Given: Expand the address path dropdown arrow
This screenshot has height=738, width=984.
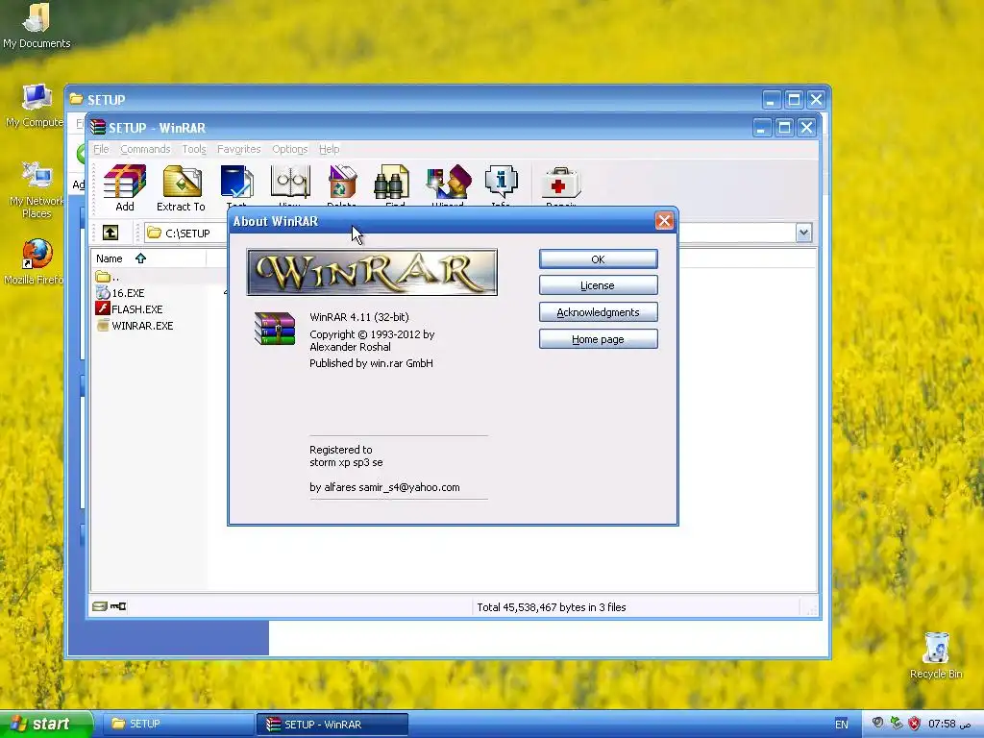Looking at the screenshot, I should coord(803,233).
